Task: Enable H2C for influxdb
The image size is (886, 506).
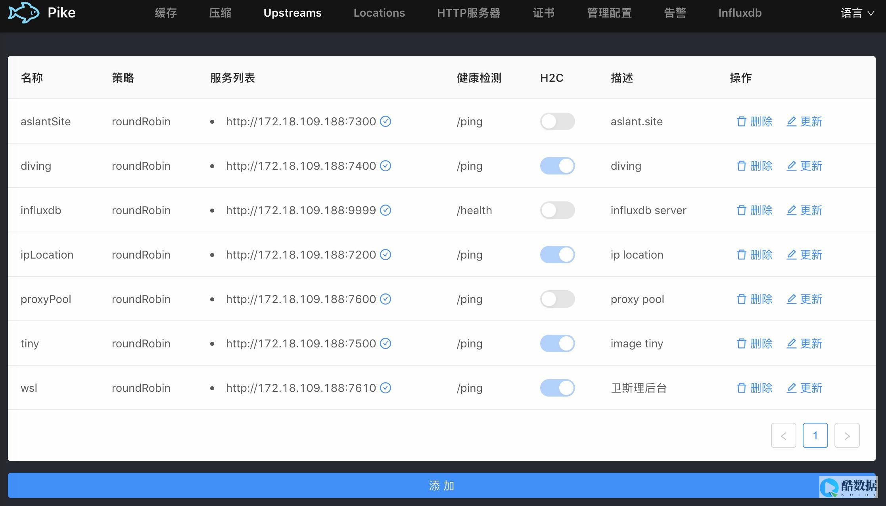Action: click(x=557, y=210)
